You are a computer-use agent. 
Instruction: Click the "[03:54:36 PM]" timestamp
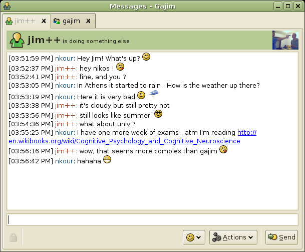point(31,124)
